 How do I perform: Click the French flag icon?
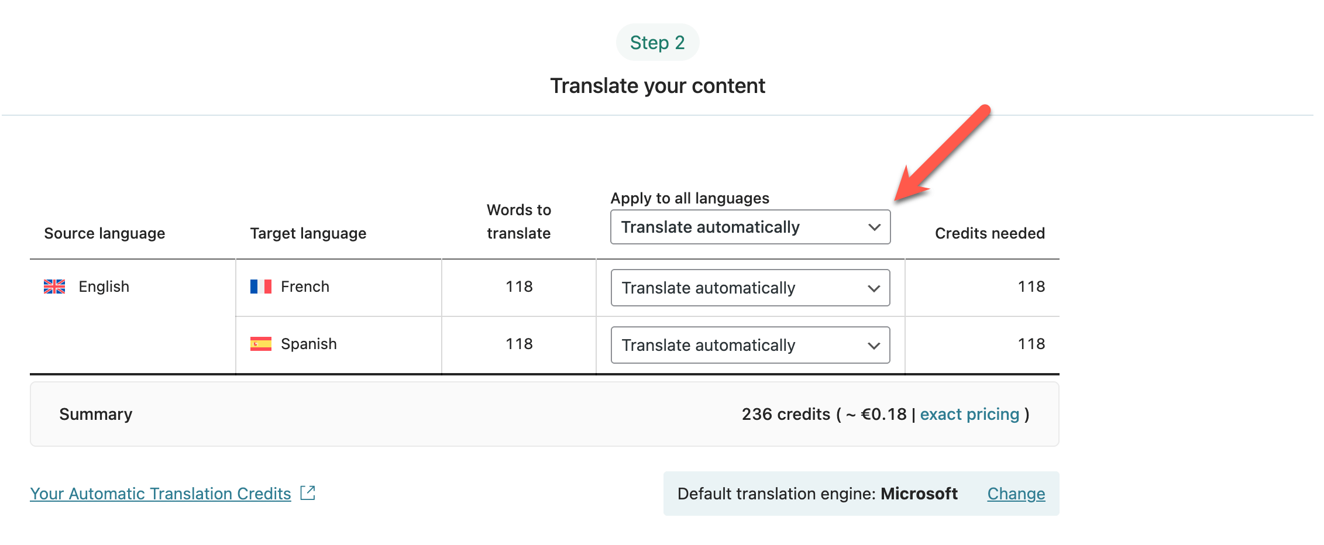pos(261,287)
